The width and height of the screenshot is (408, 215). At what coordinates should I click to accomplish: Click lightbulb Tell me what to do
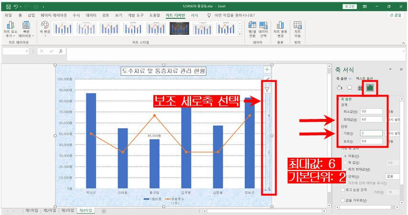tap(209, 16)
